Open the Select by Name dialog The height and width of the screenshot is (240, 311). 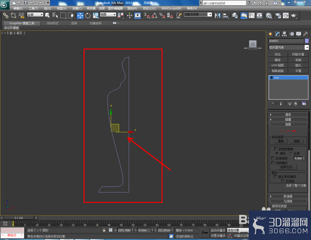55,16
